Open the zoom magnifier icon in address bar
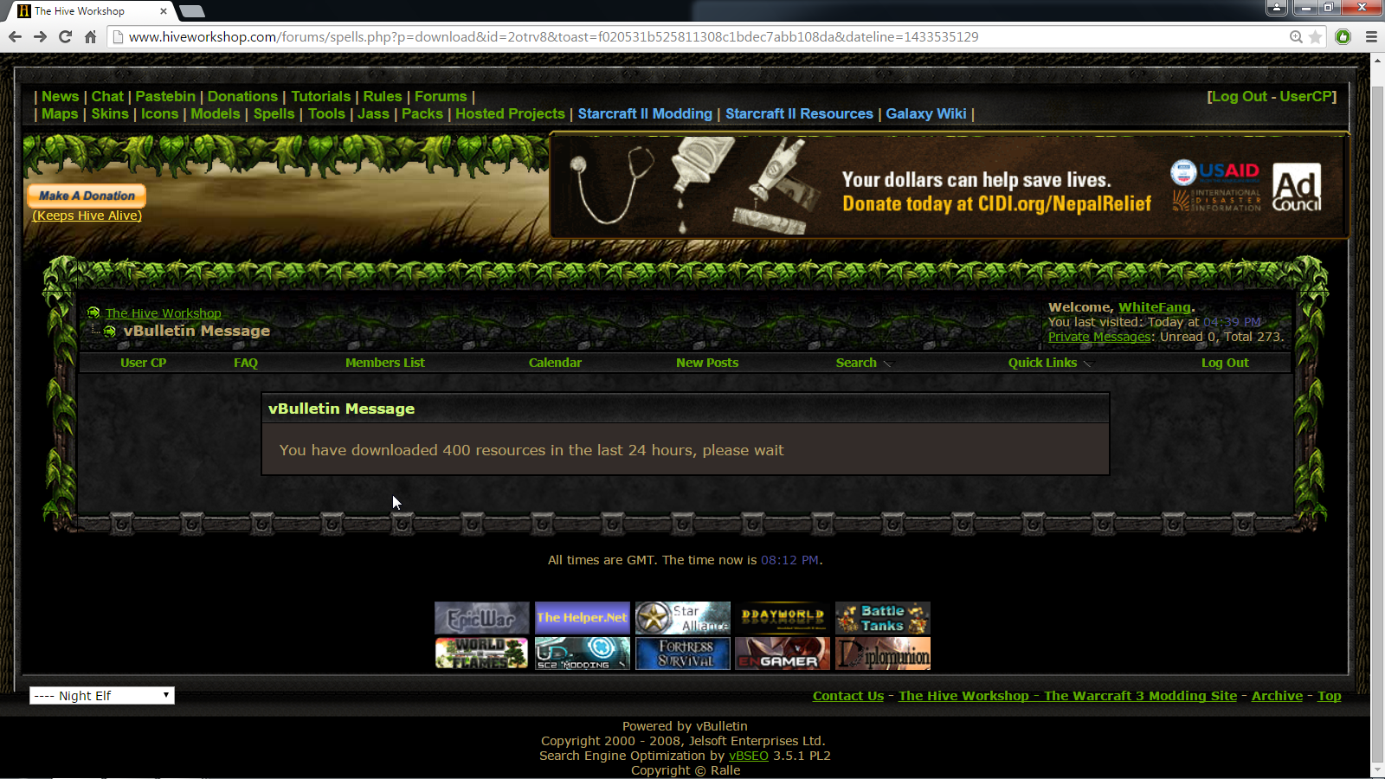Screen dimensions: 1385x779 (x=1296, y=36)
